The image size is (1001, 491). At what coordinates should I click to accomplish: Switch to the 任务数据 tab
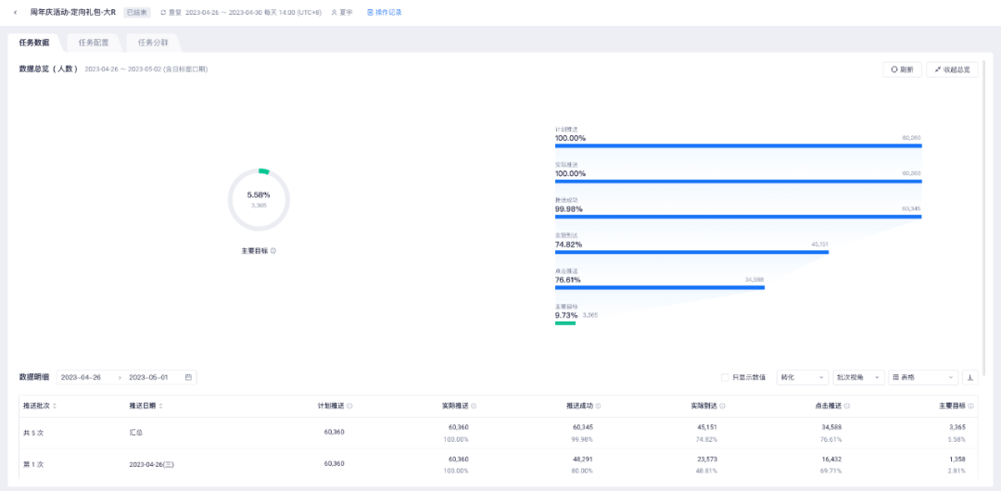coord(34,43)
